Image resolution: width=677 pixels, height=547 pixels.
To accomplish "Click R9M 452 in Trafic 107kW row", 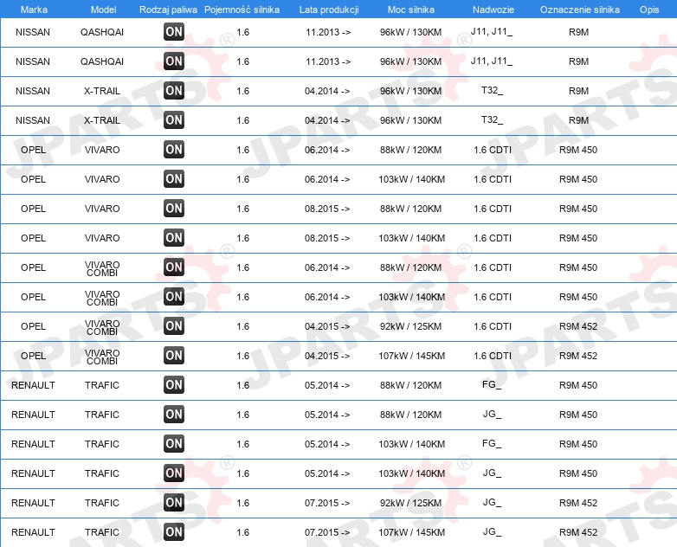I will (x=578, y=532).
